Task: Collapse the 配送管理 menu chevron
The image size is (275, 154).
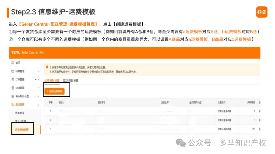Action: pos(38,105)
